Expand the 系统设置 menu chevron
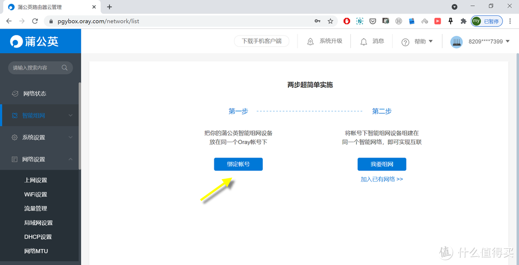519x265 pixels. (71, 137)
